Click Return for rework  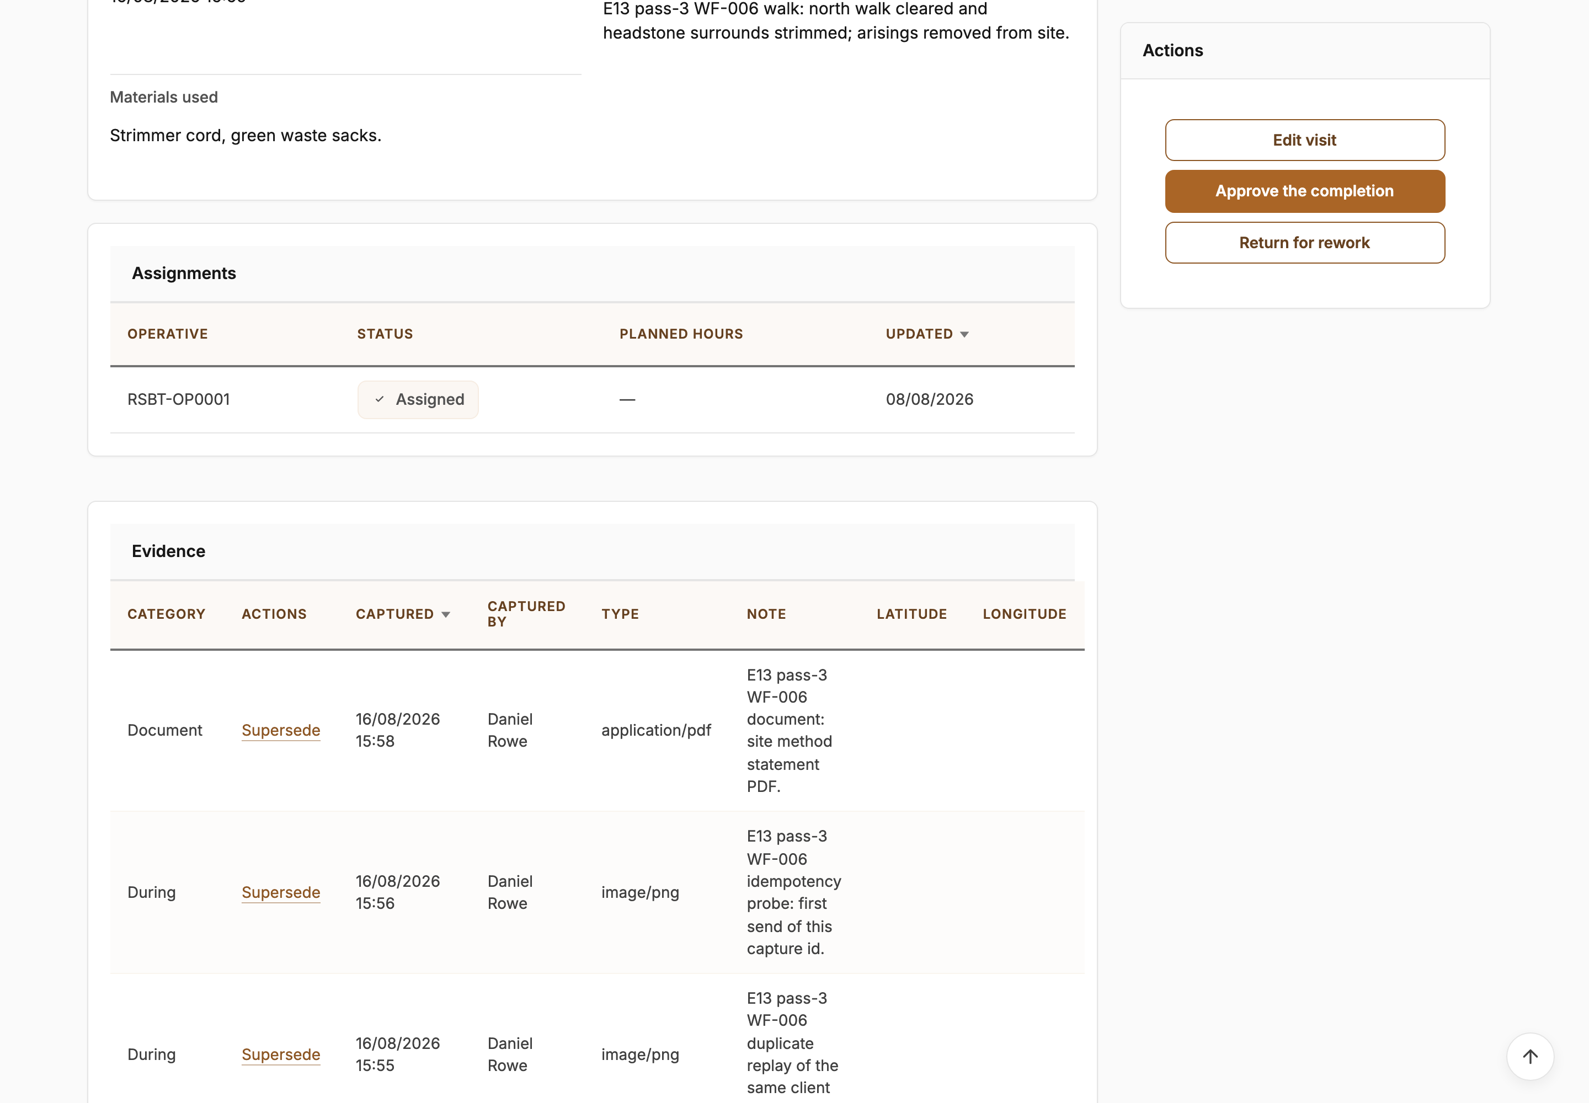click(1304, 243)
